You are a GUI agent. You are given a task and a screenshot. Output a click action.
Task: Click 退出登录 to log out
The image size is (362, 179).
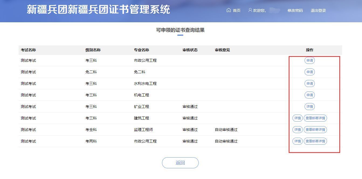click(x=318, y=10)
